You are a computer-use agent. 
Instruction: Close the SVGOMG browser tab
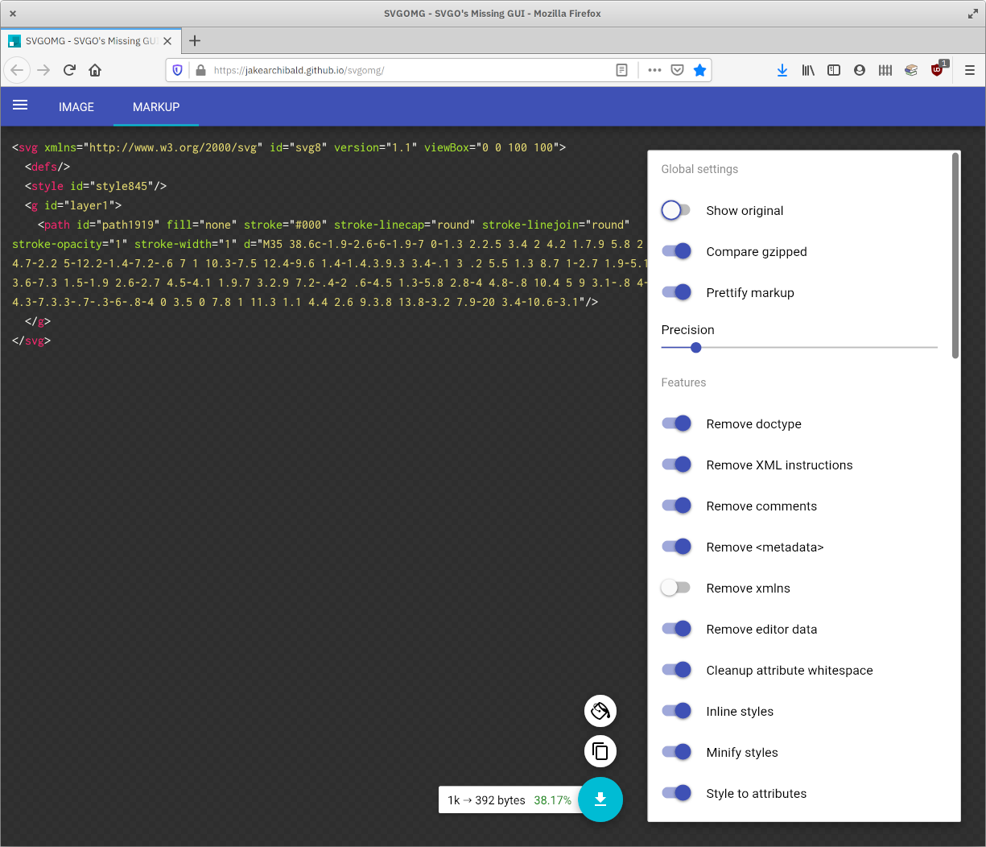(167, 41)
